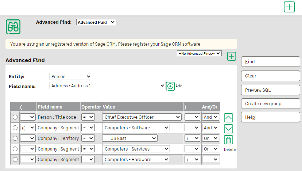This screenshot has height=171, width=302.
Task: Click the Preview SQL button
Action: (270, 90)
